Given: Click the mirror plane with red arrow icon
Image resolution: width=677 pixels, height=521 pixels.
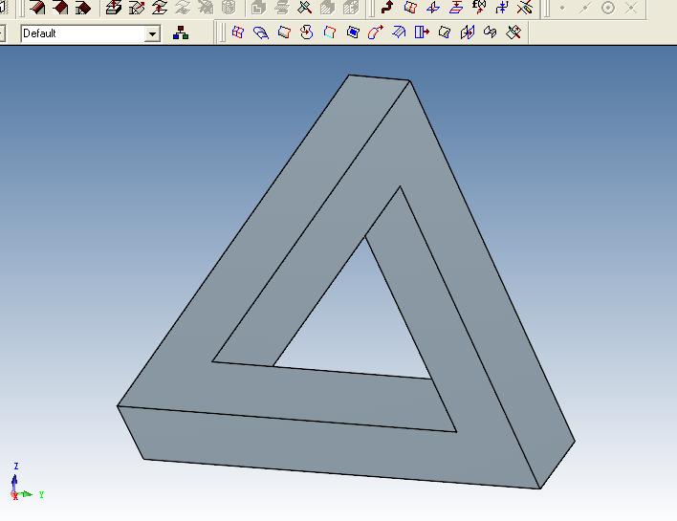Looking at the screenshot, I should click(468, 33).
